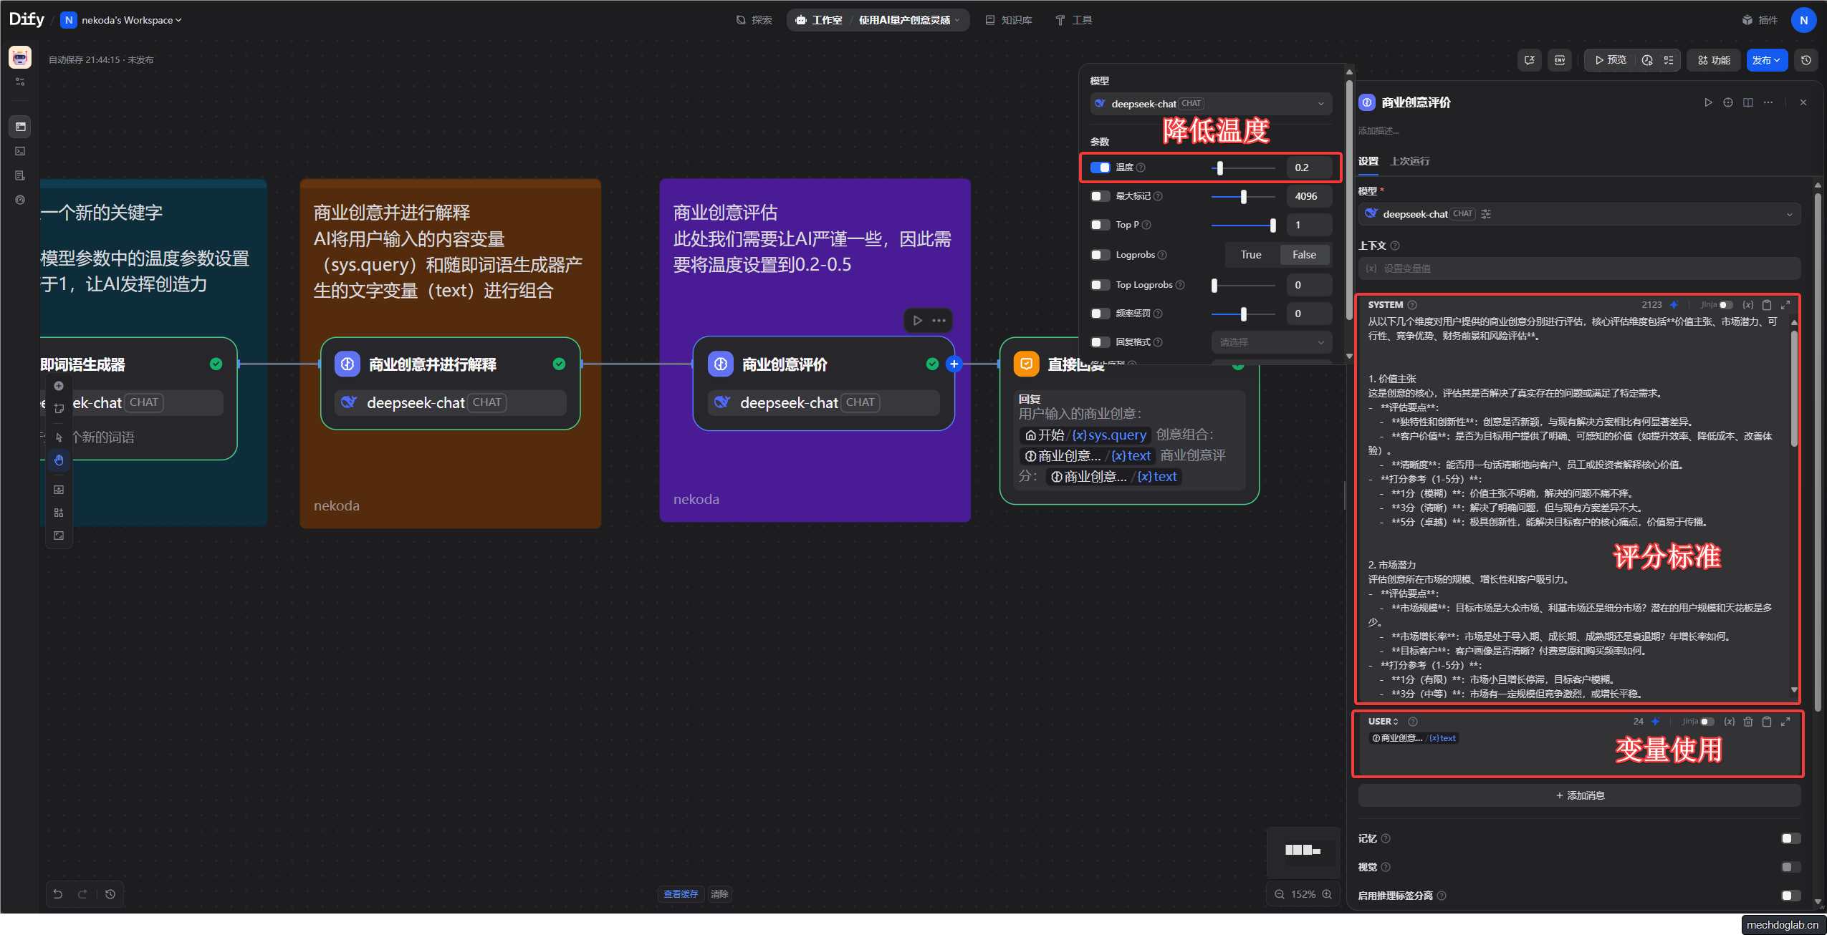Click run button on 商业创意评价 panel header
1827x935 pixels.
click(x=1708, y=102)
